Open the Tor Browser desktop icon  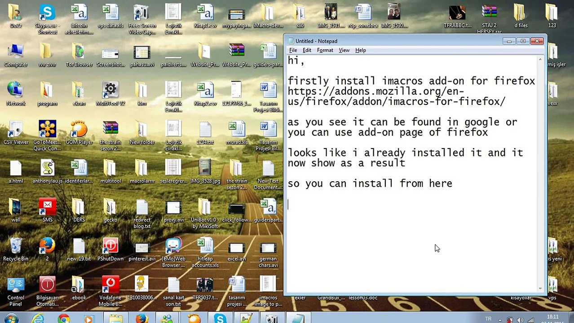[79, 55]
